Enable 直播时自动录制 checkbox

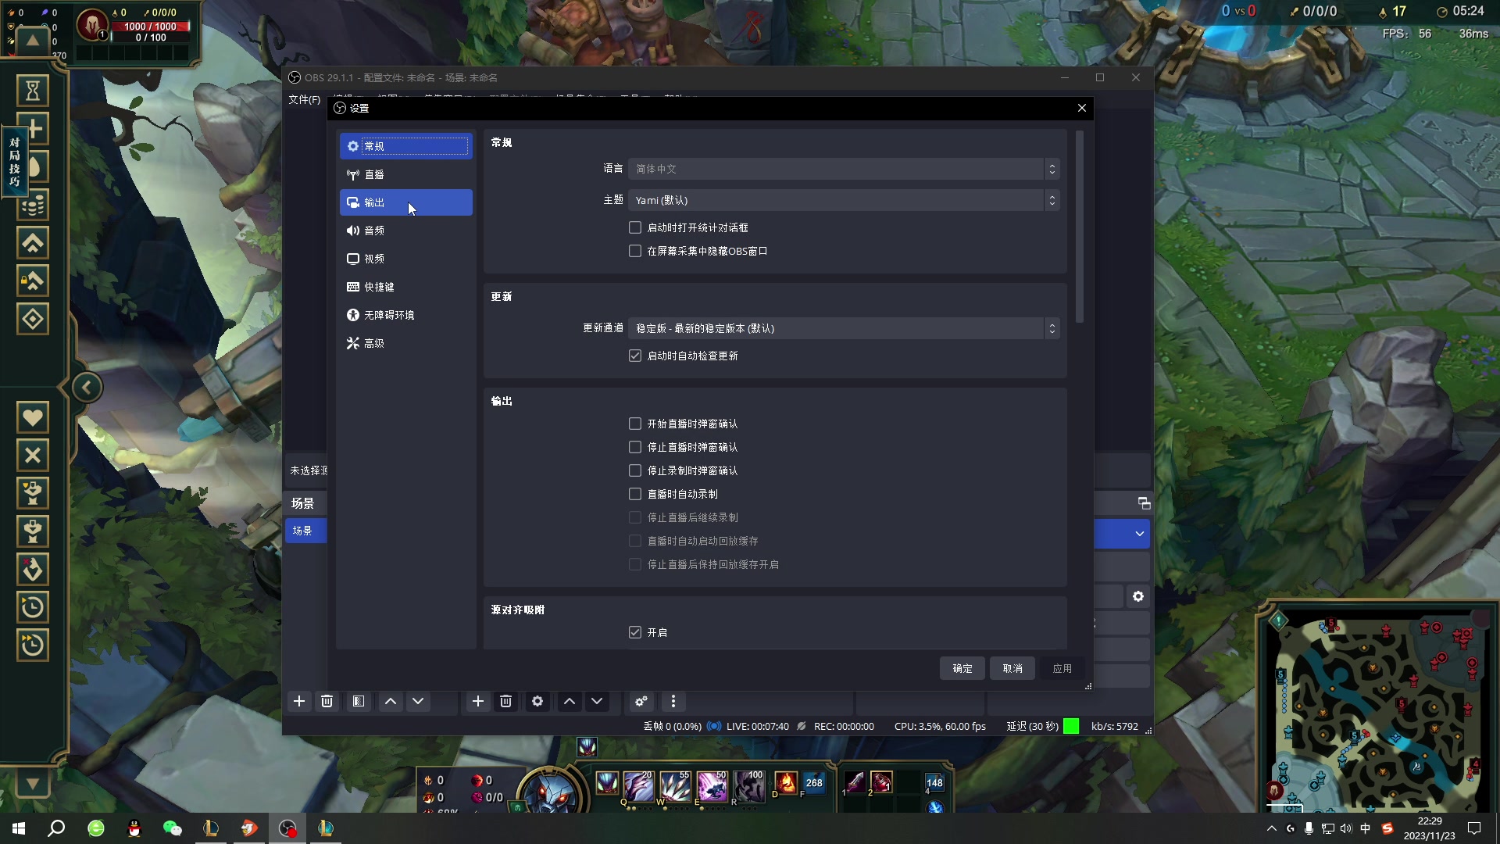[636, 494]
